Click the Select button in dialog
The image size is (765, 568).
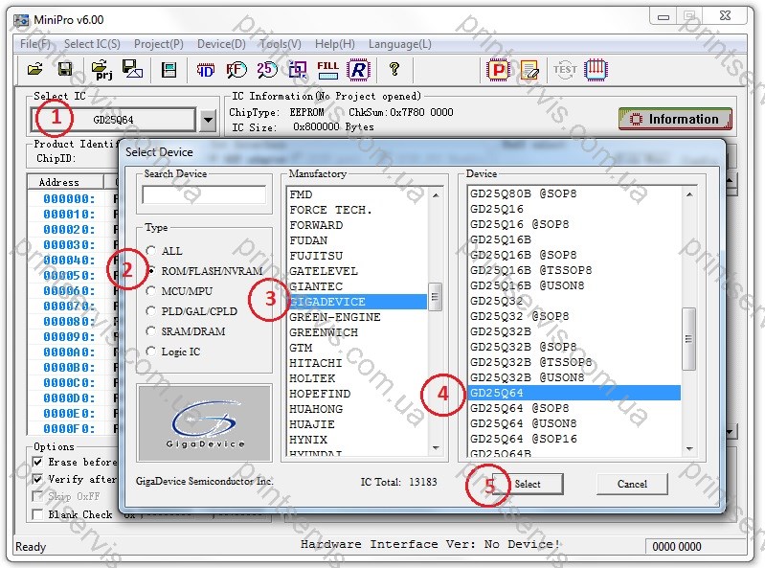[528, 484]
